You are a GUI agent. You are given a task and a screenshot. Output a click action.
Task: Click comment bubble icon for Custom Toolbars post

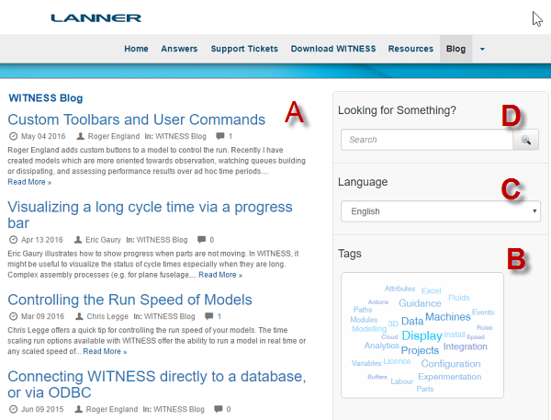pos(220,136)
